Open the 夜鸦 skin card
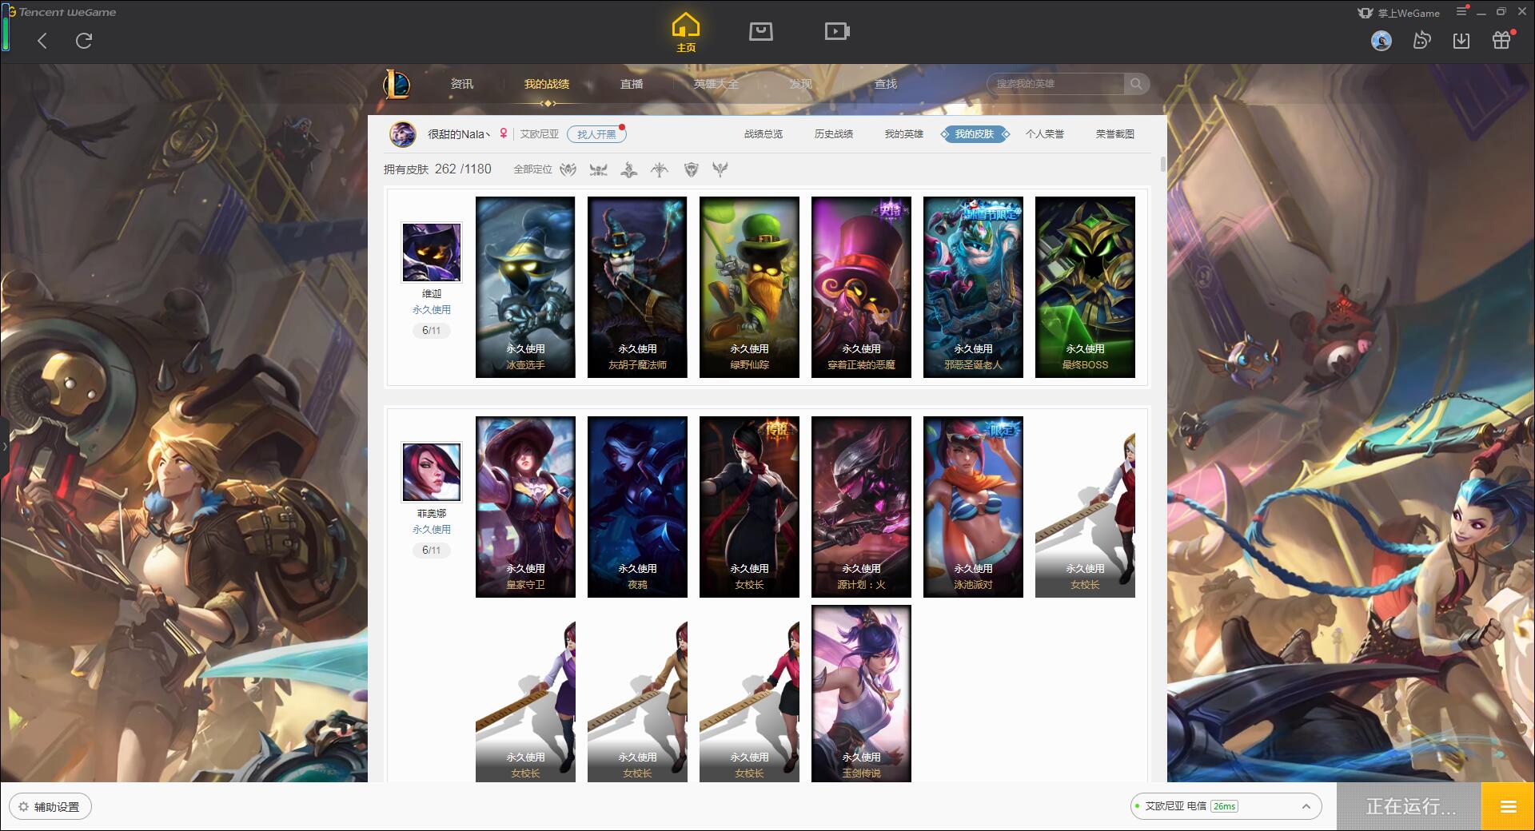The width and height of the screenshot is (1535, 831). [x=637, y=507]
